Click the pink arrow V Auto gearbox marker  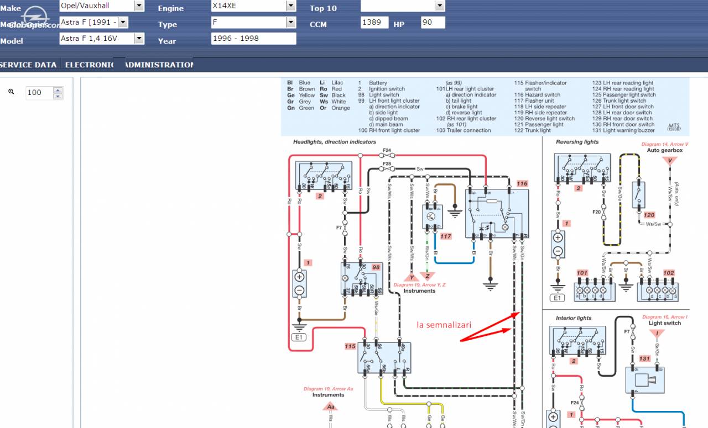tap(670, 161)
